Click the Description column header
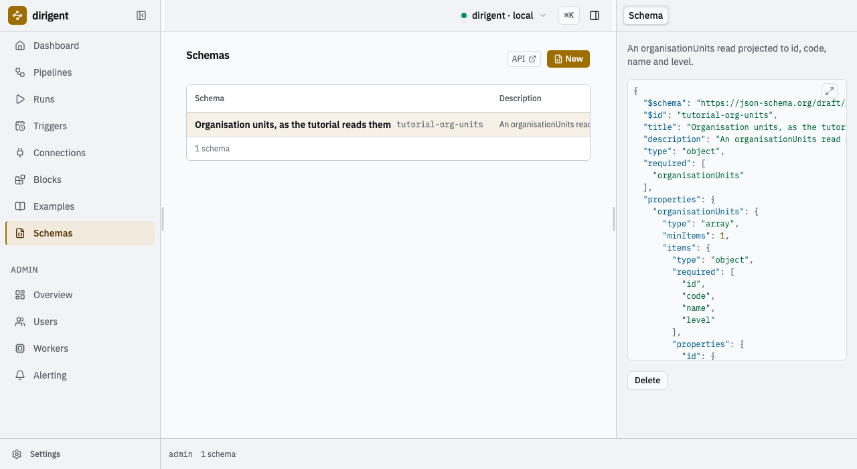This screenshot has height=469, width=857. tap(520, 98)
